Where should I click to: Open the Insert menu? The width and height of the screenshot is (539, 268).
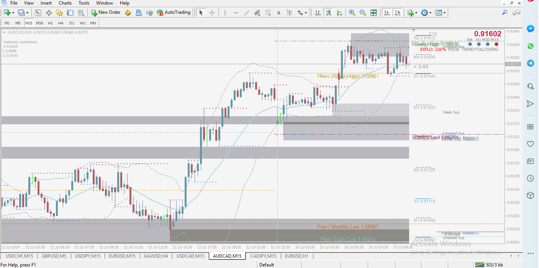46,3
